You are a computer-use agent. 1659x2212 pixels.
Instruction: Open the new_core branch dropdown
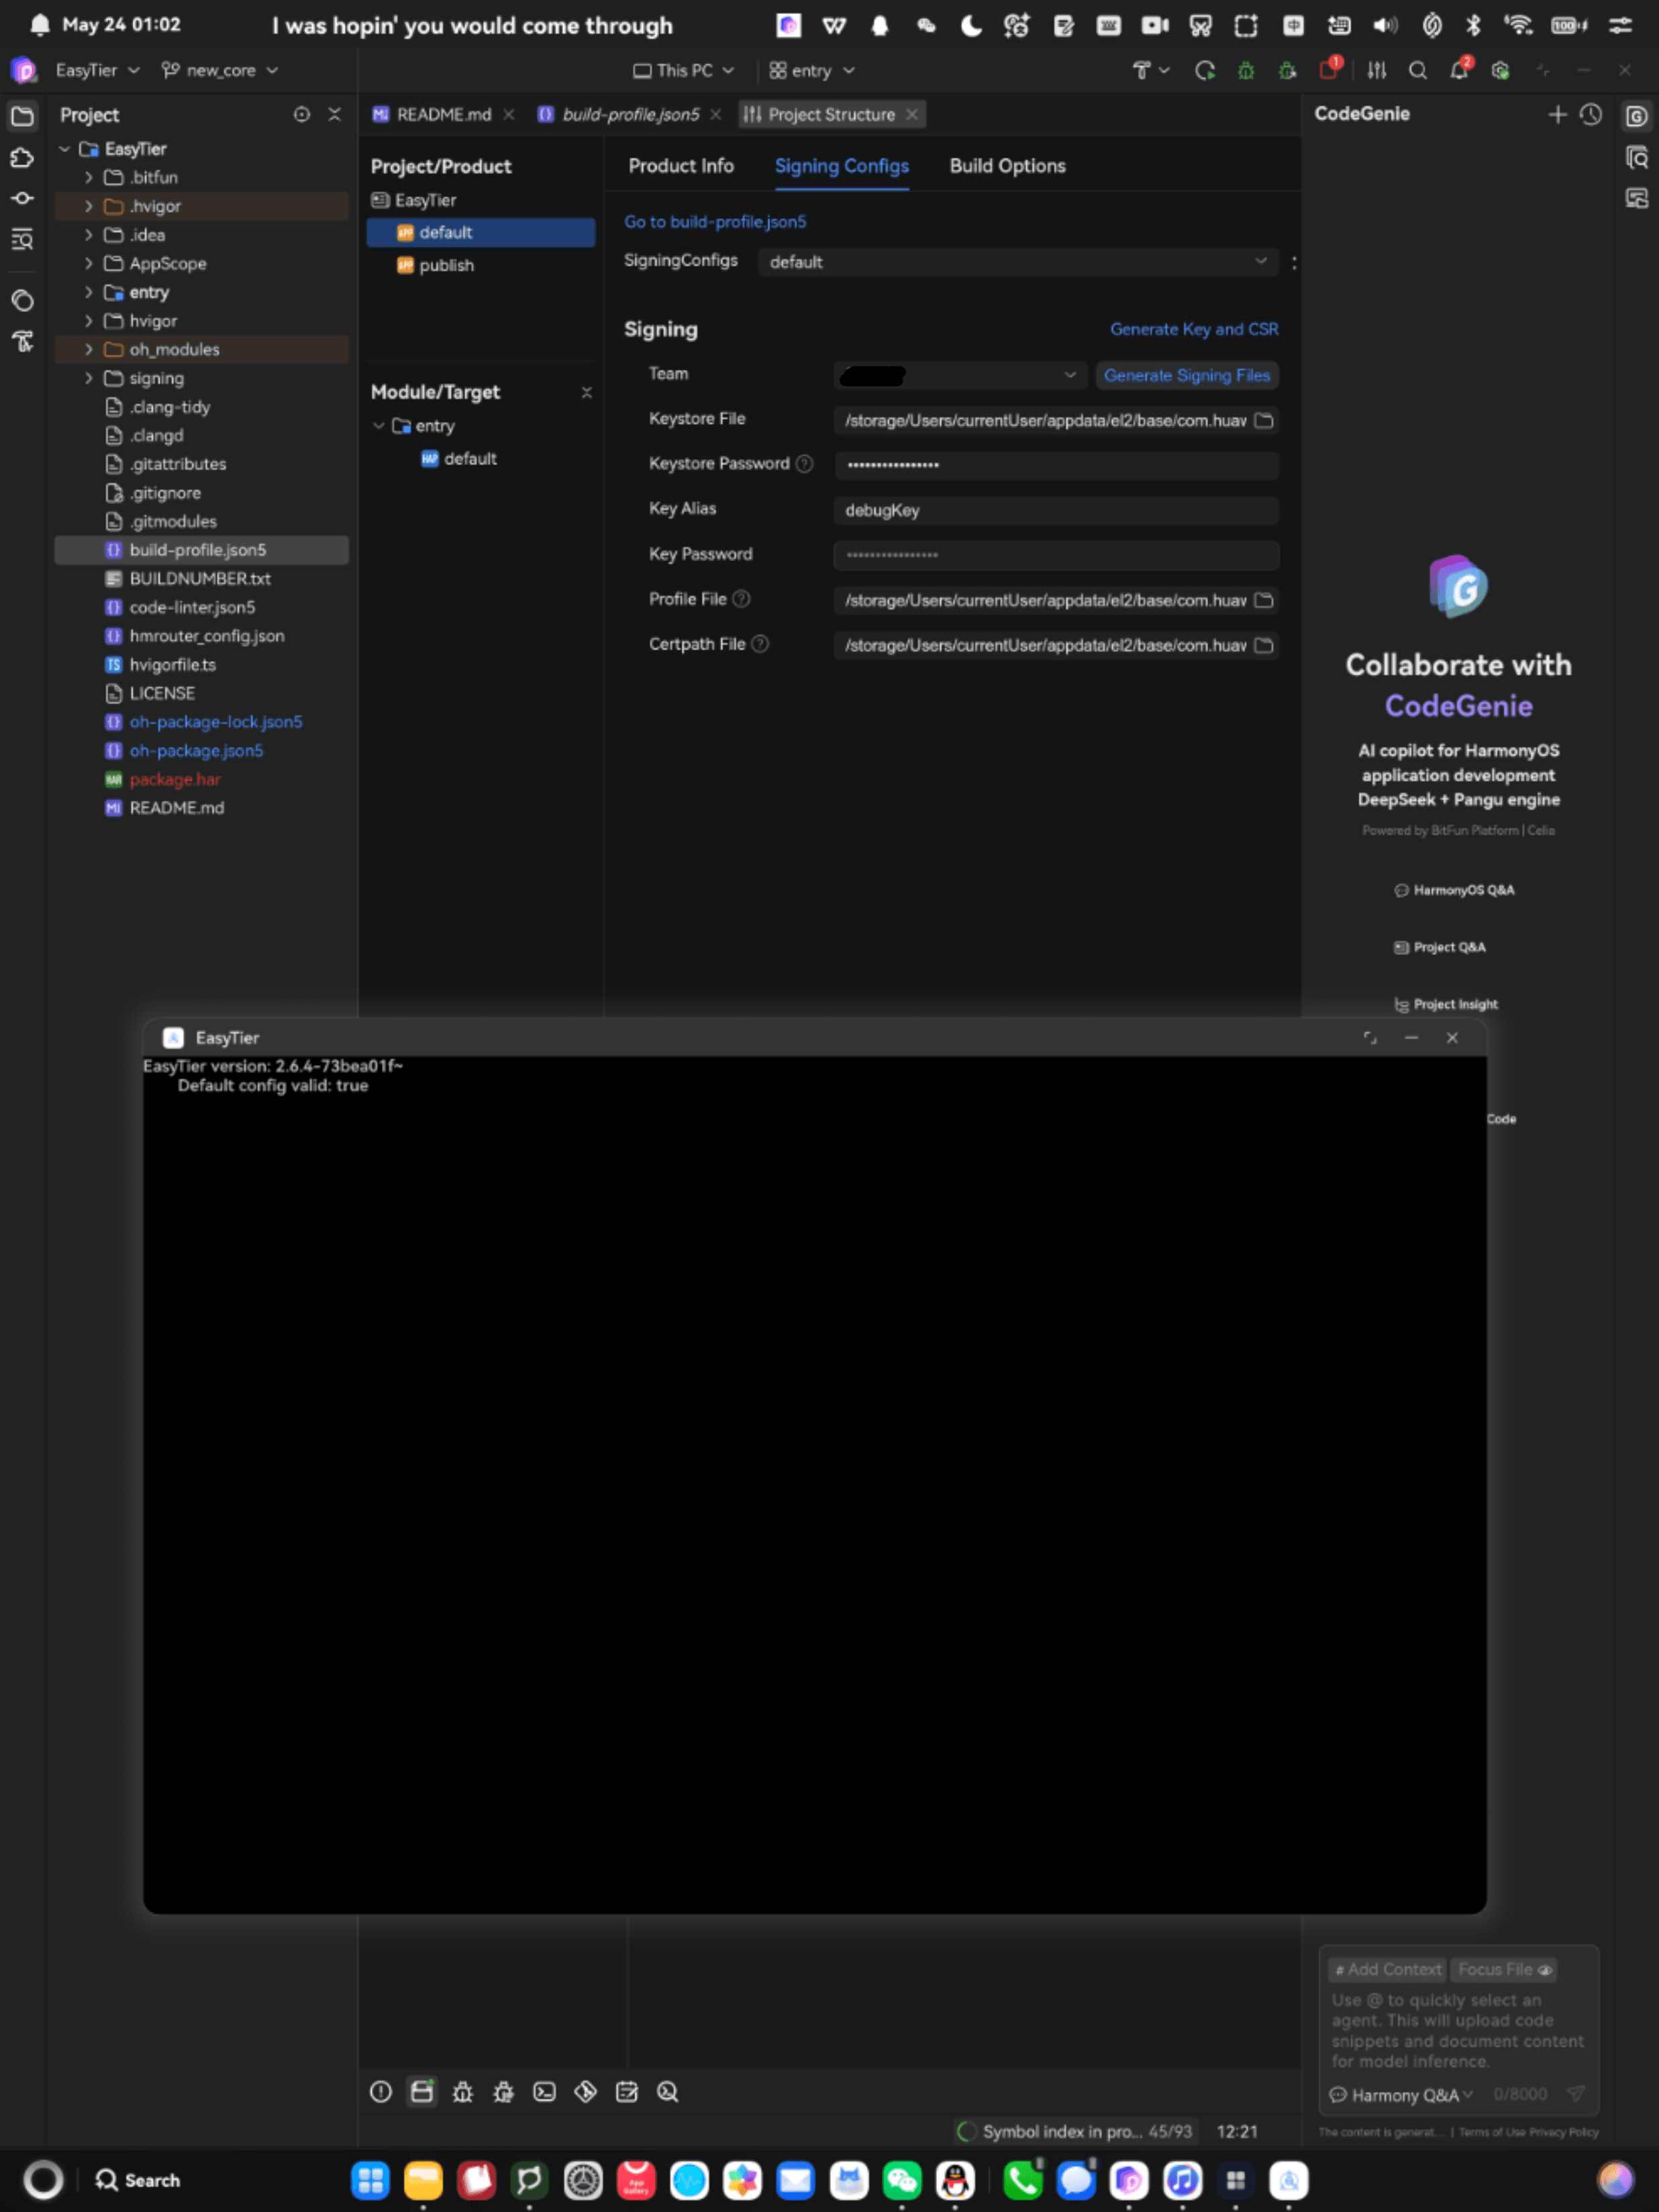pyautogui.click(x=220, y=70)
